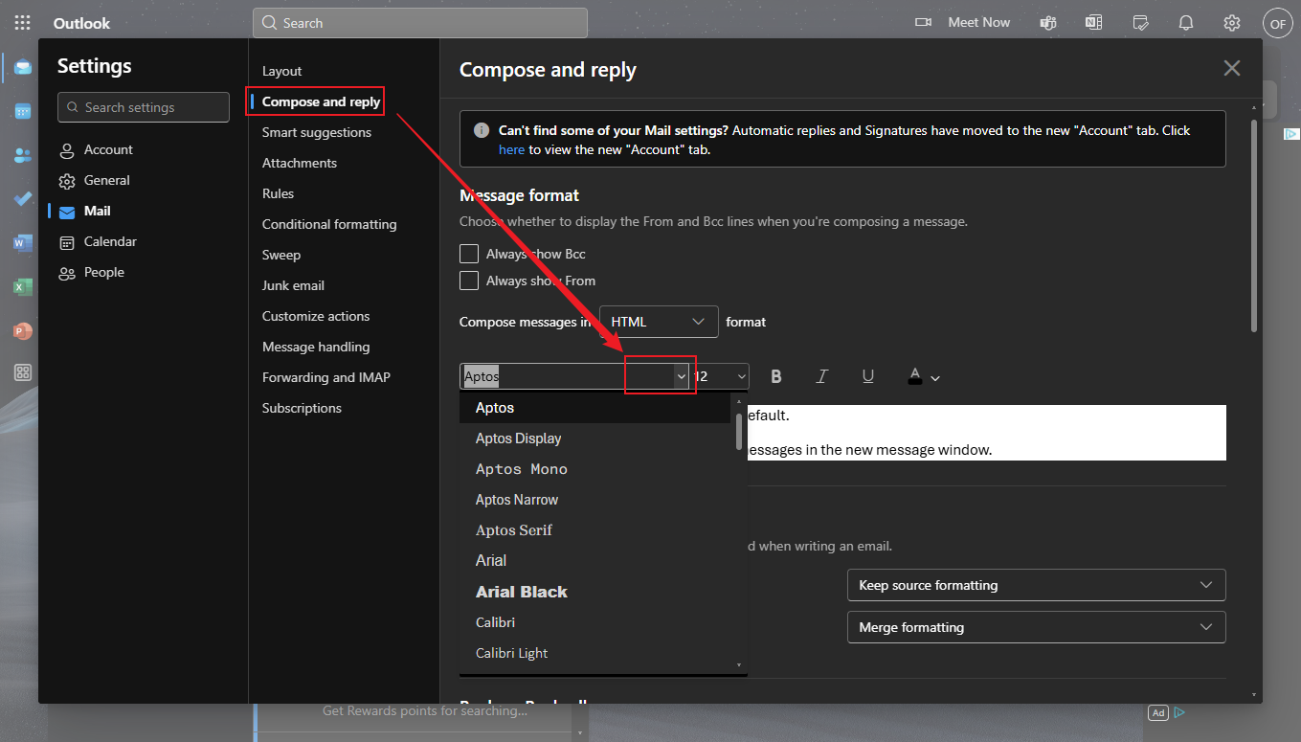Open Word from left app rail
The width and height of the screenshot is (1301, 742).
[x=23, y=243]
